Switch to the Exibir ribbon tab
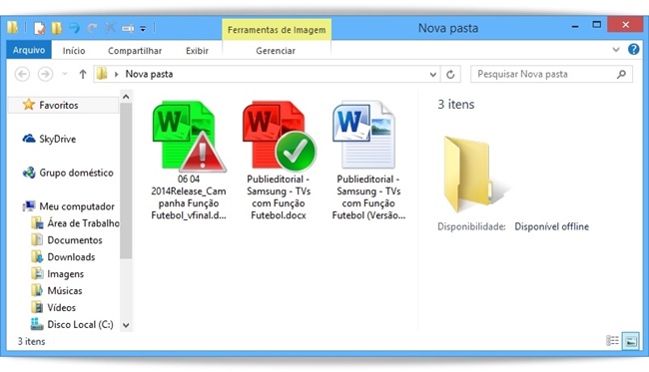Image resolution: width=649 pixels, height=372 pixels. click(197, 51)
